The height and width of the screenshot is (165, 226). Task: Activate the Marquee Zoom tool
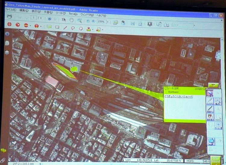pyautogui.click(x=80, y=21)
